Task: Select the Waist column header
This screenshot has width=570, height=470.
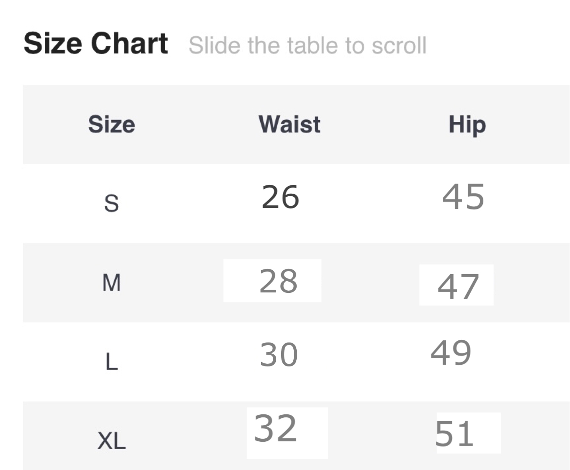Action: click(289, 124)
